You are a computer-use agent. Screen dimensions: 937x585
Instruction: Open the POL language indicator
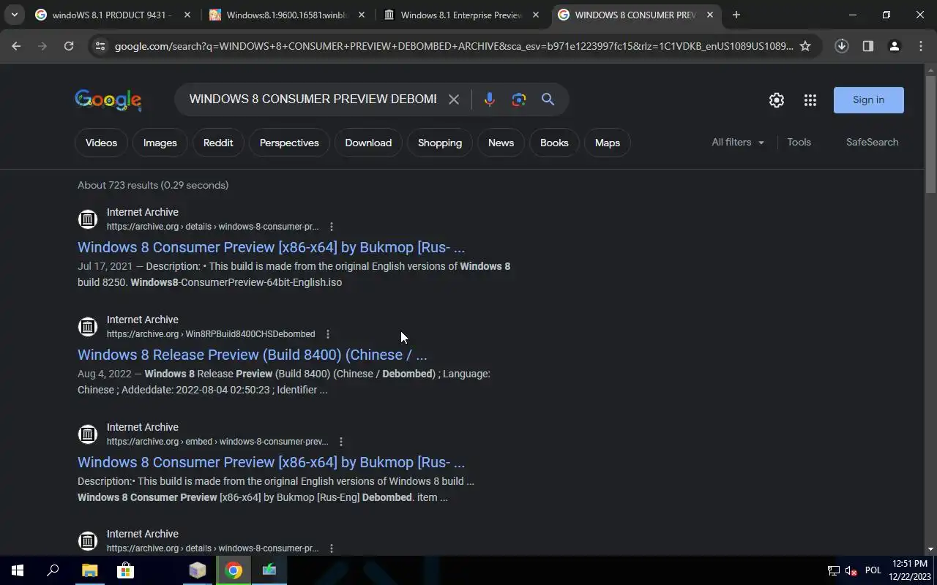pyautogui.click(x=873, y=570)
